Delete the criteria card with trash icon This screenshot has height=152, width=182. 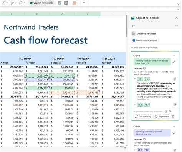tap(173, 117)
